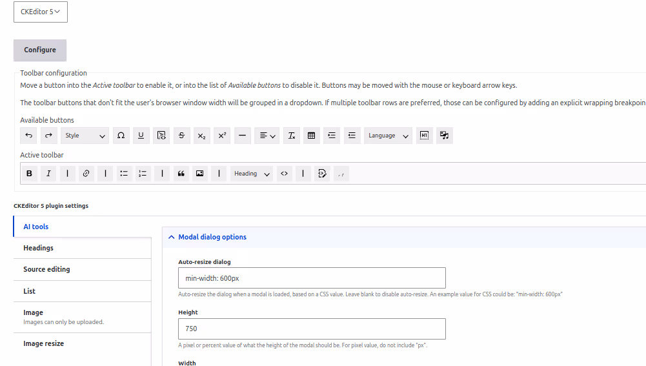Select the Special characters omega button
This screenshot has height=366, width=646.
click(121, 135)
